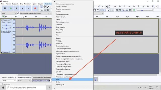Click the taskbar search box

click(x=26, y=87)
